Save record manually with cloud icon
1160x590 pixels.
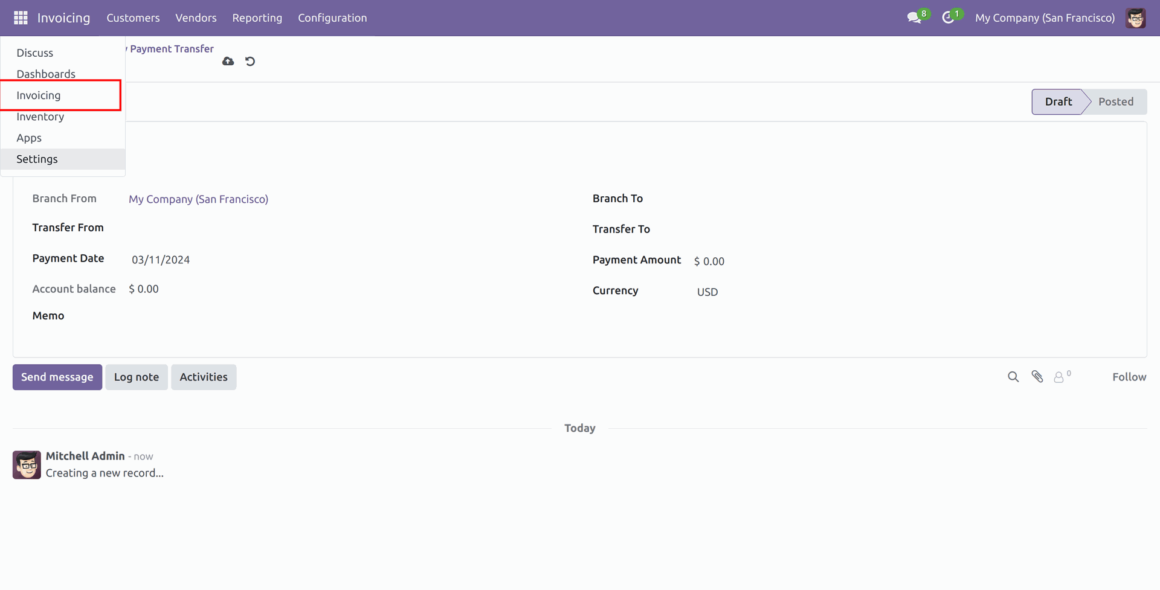click(x=228, y=62)
